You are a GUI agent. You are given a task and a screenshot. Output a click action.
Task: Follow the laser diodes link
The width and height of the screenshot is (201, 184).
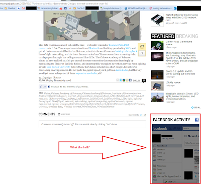point(122,70)
